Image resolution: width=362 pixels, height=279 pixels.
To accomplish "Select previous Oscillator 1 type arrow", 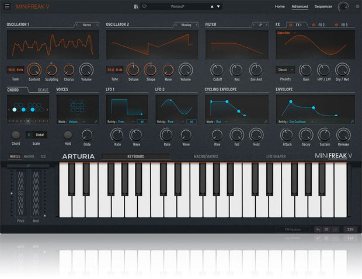I will (x=77, y=25).
